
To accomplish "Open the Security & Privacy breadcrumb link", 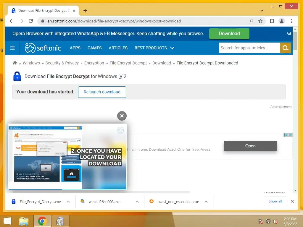I will [x=62, y=63].
